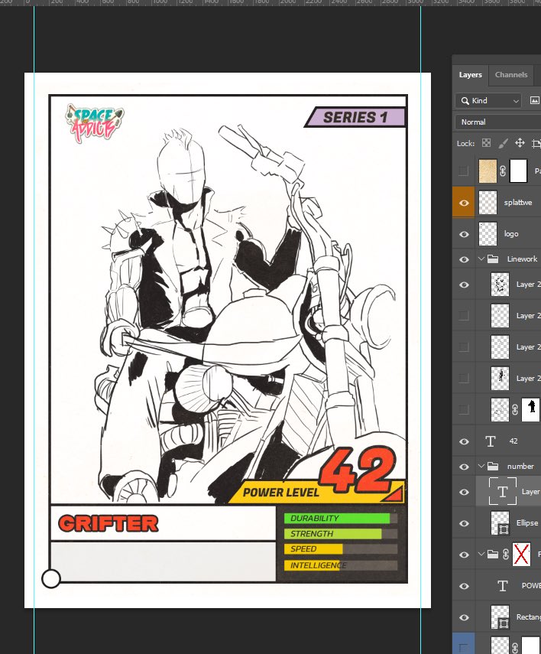The height and width of the screenshot is (654, 541).
Task: Click the folder icon of the red X masked group
Action: click(493, 555)
